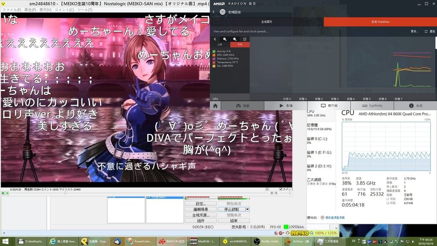The image size is (437, 246).
Task: Click the reset icon next to 重設
Action: click(426, 31)
